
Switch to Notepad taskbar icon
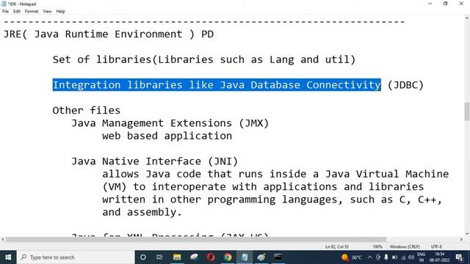tap(245, 257)
